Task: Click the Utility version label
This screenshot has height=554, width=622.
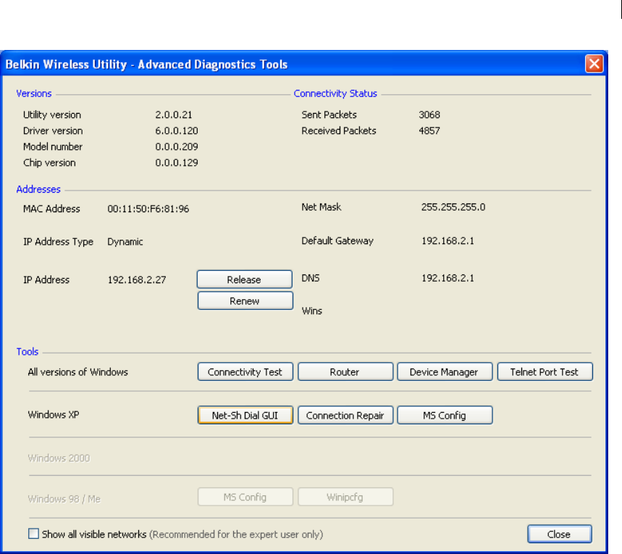Action: (52, 114)
